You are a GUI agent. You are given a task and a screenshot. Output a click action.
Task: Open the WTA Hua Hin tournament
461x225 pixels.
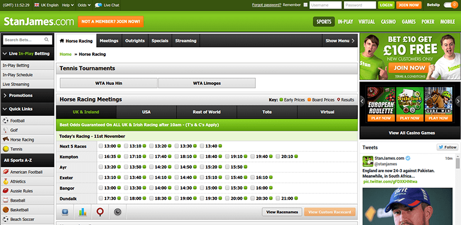point(109,83)
